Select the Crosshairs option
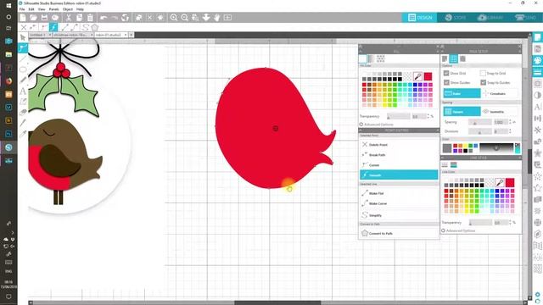 click(500, 93)
